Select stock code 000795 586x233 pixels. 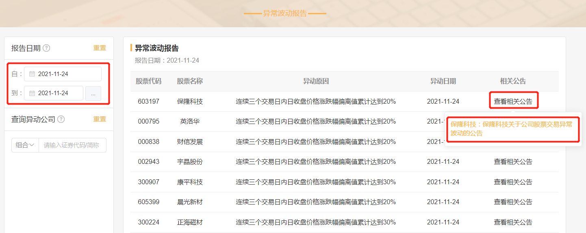coord(148,122)
